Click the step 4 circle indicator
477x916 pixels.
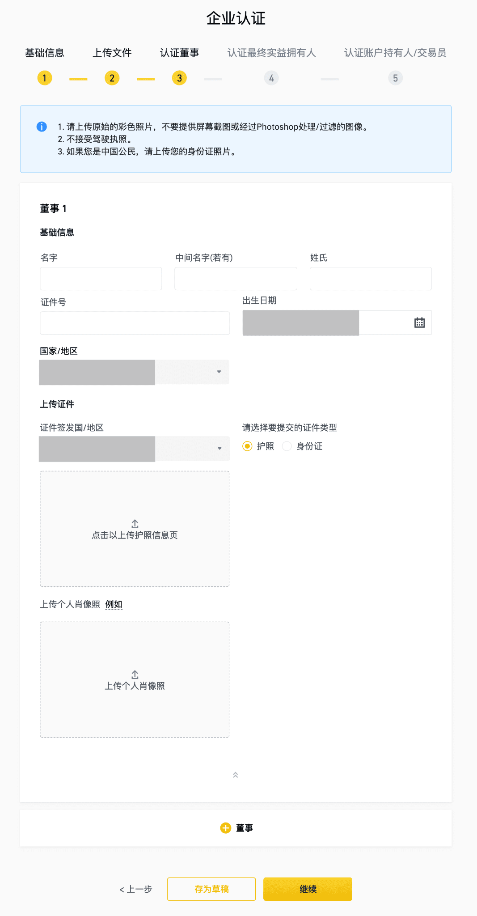(271, 78)
